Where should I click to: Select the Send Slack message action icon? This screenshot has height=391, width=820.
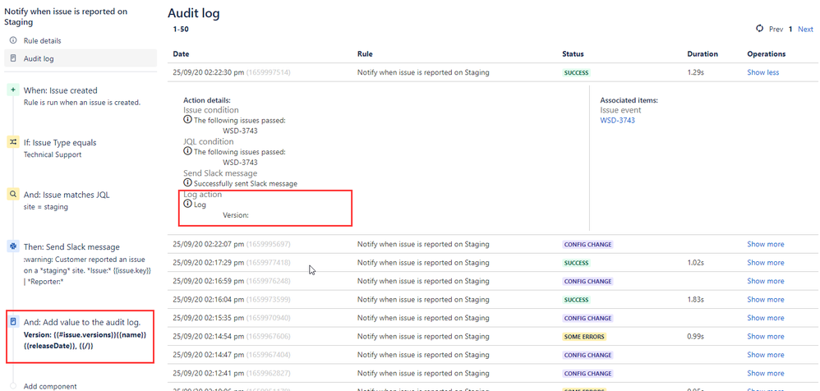coord(13,246)
